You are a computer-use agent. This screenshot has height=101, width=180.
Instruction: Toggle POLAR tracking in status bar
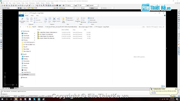(x=27, y=97)
